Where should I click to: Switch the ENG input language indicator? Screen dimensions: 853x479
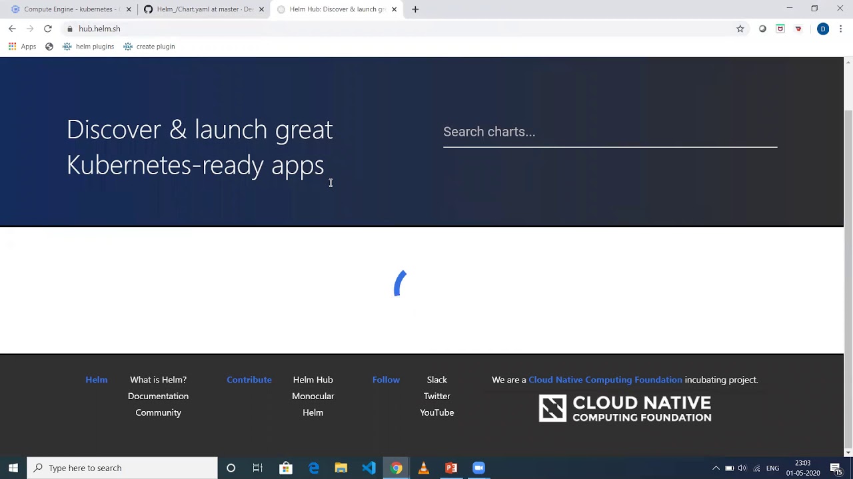point(773,468)
